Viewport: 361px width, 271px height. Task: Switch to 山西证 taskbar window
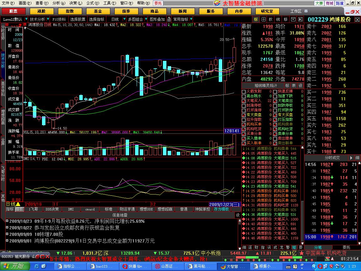click(168, 266)
